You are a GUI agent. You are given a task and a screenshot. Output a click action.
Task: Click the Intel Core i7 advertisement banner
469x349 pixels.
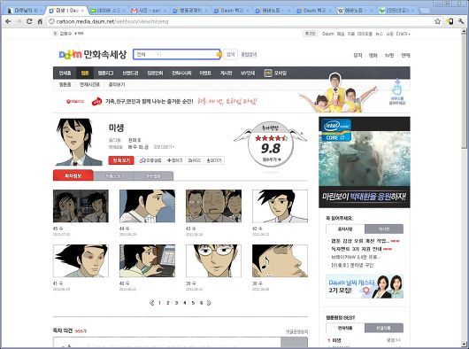[365, 162]
